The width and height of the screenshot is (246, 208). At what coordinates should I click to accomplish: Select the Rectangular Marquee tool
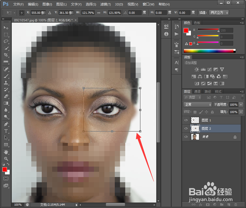pos(6,34)
